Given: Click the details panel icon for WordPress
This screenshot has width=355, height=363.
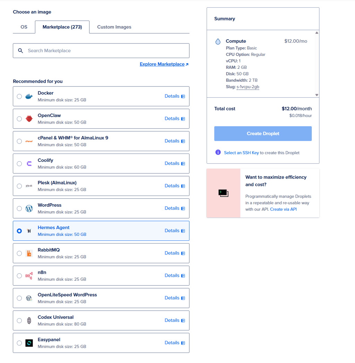Looking at the screenshot, I should pos(183,208).
